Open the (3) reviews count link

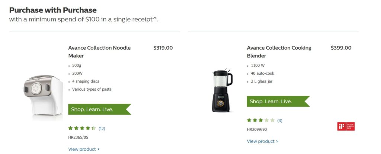point(280,120)
